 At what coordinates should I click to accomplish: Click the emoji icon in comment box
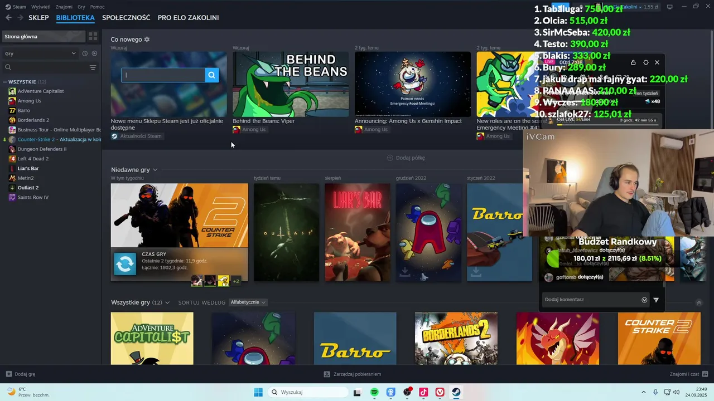[644, 300]
